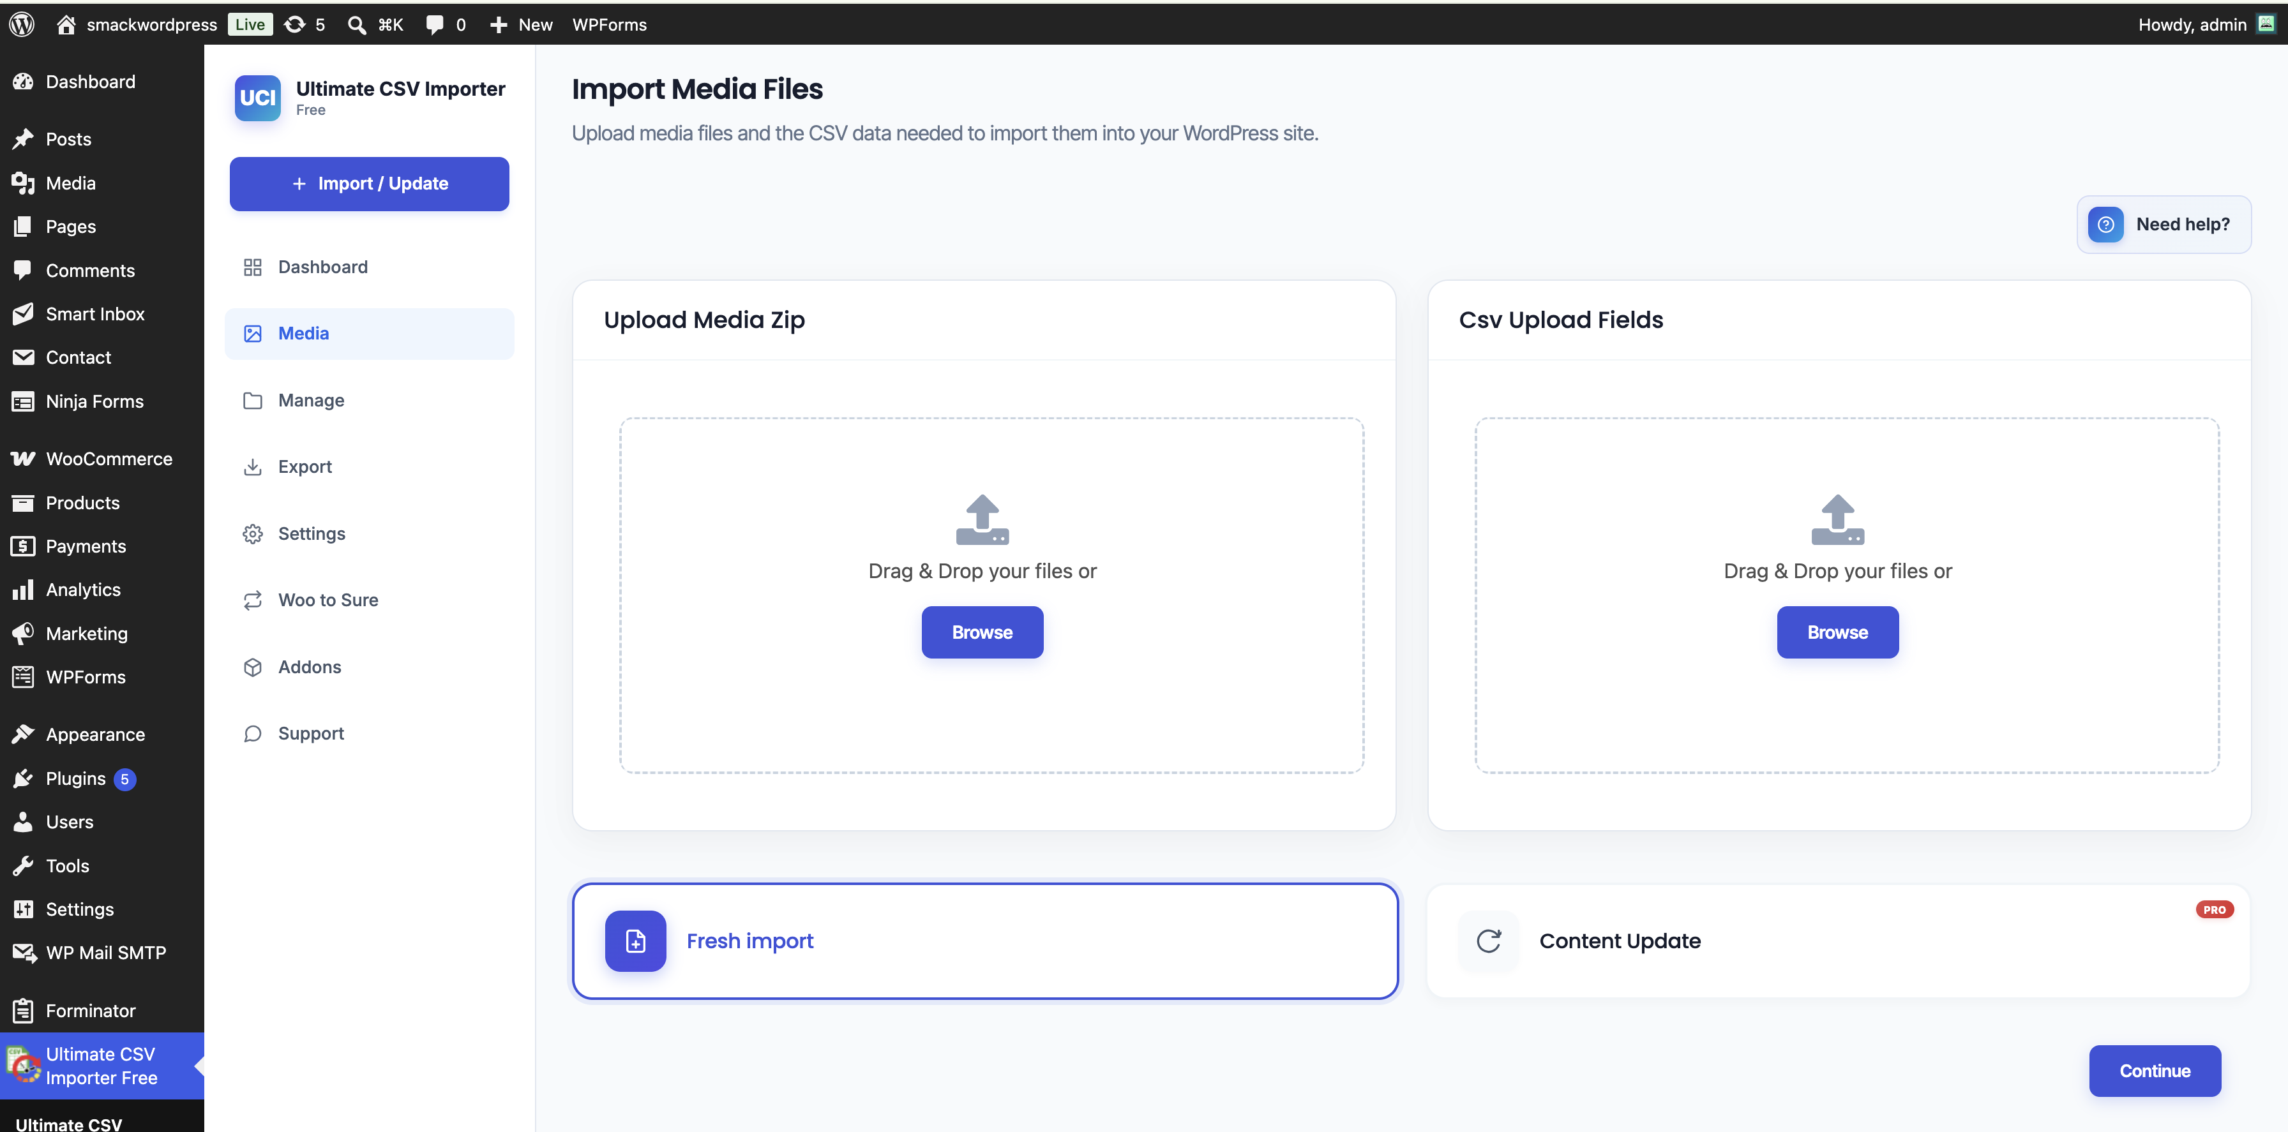Click the Ninja Forms icon in sidebar
This screenshot has width=2288, height=1132.
pyautogui.click(x=23, y=401)
